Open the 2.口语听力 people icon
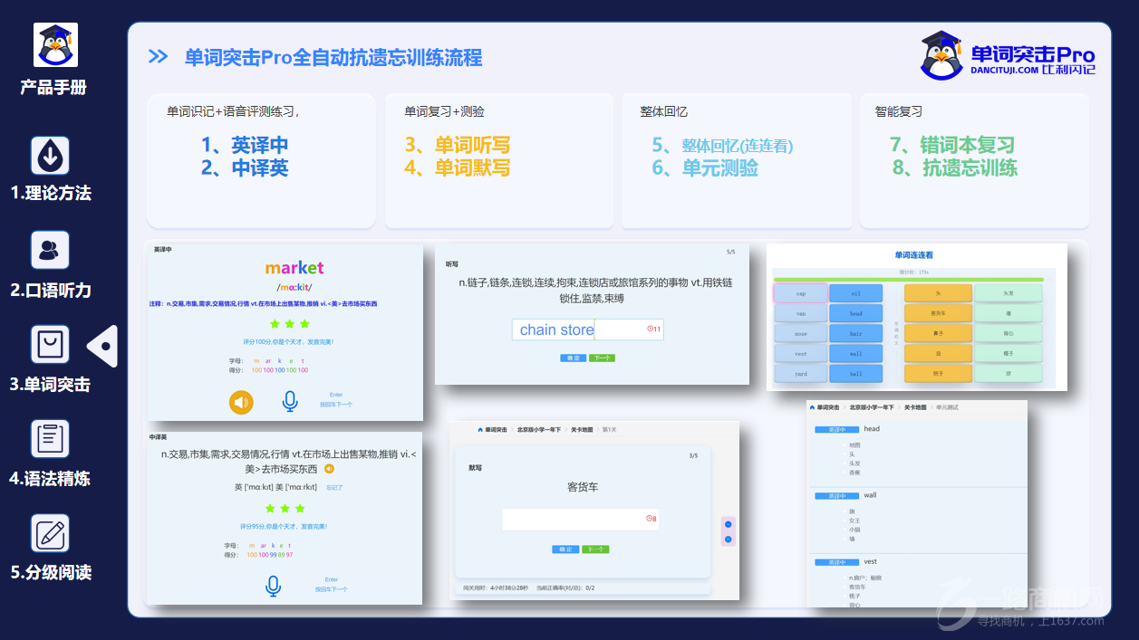 tap(50, 250)
